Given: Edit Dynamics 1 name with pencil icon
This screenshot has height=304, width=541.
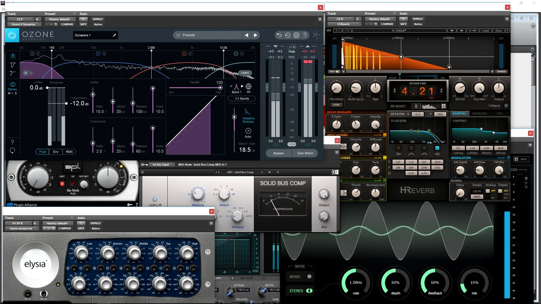Looking at the screenshot, I should point(114,35).
